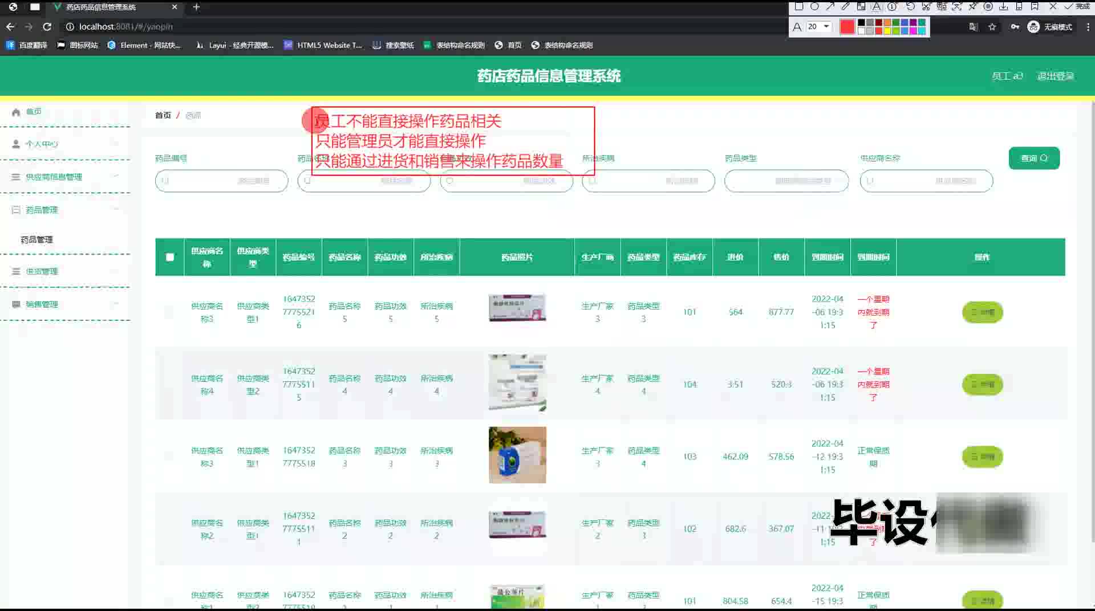Pick the yellow color swatch
The image size is (1095, 611).
coord(887,31)
